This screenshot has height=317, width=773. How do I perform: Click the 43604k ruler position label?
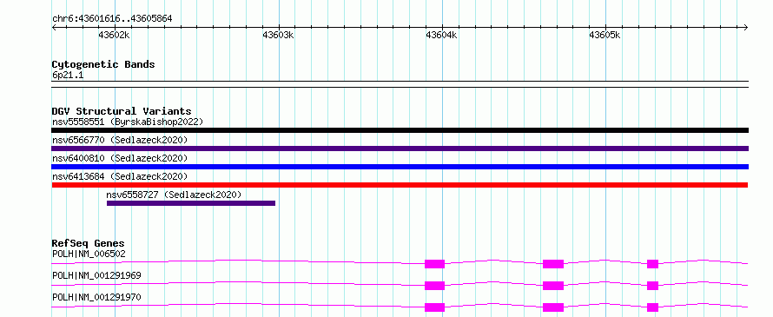(x=442, y=35)
